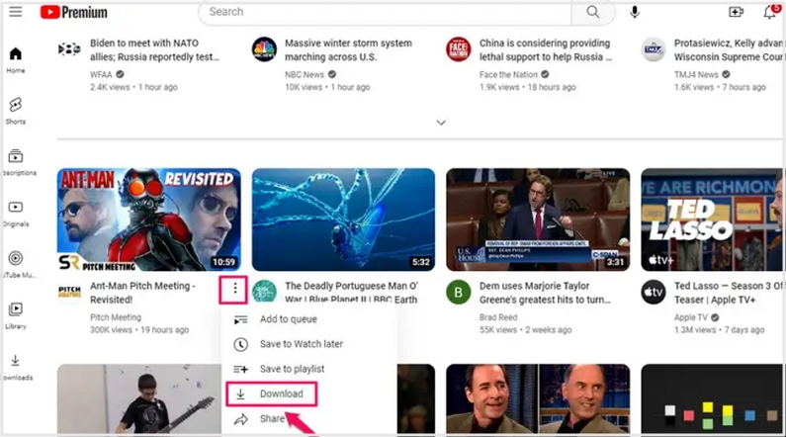Open the C-SPAN House video thumbnail
This screenshot has height=437, width=786.
[x=538, y=219]
